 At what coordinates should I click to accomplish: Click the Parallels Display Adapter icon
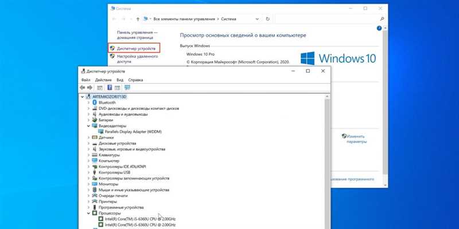click(x=101, y=132)
